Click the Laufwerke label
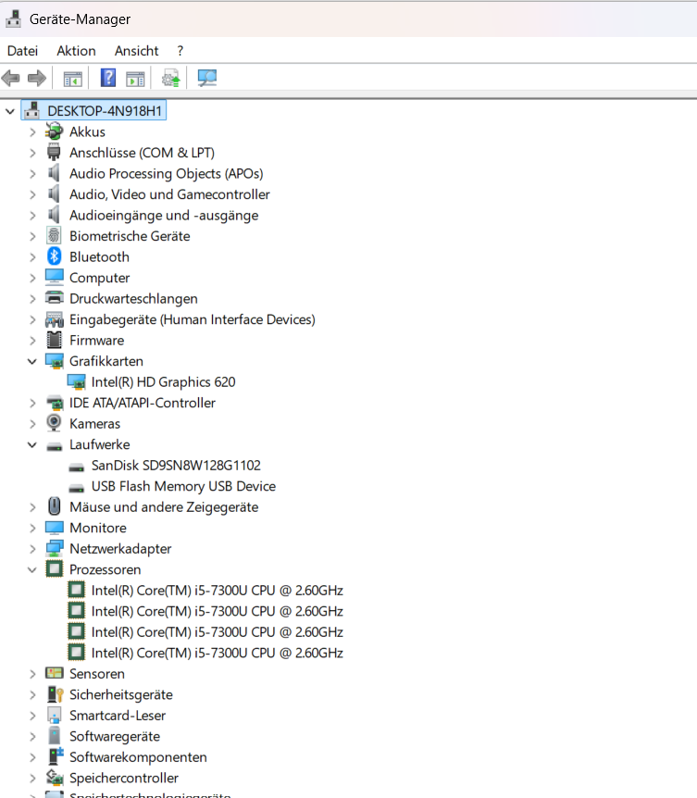The height and width of the screenshot is (798, 697). (x=99, y=444)
